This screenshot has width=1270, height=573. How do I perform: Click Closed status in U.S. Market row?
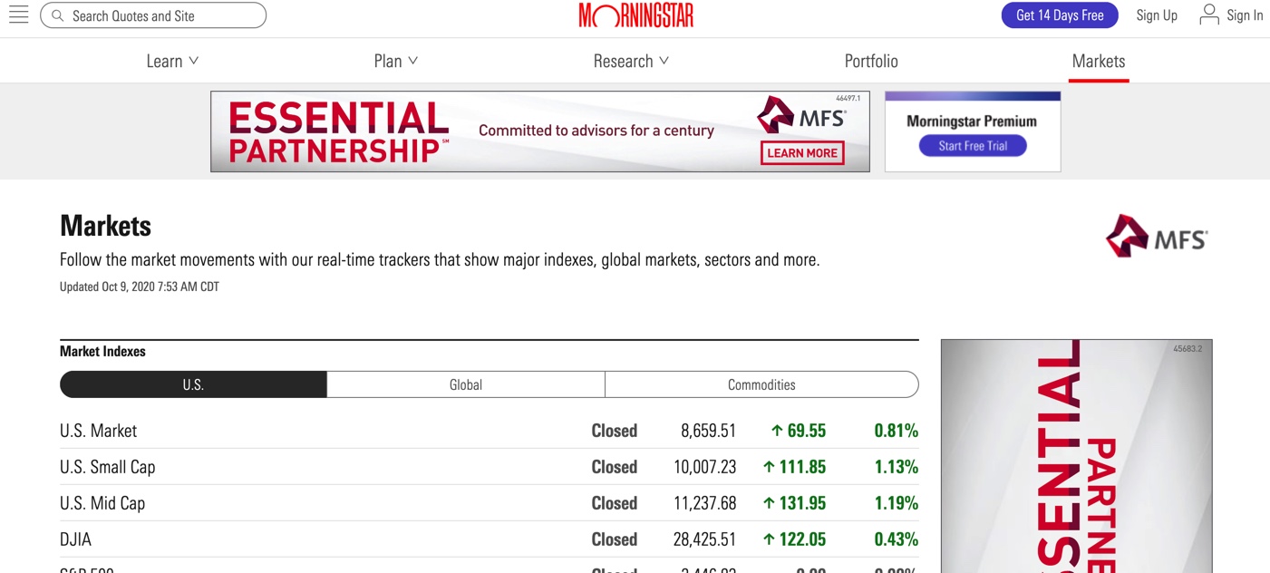(615, 431)
